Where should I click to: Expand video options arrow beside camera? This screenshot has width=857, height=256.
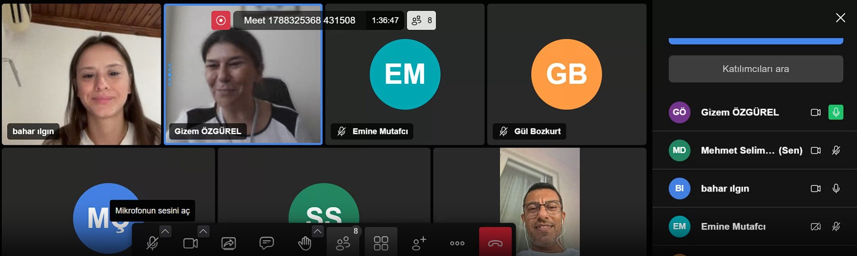(203, 231)
